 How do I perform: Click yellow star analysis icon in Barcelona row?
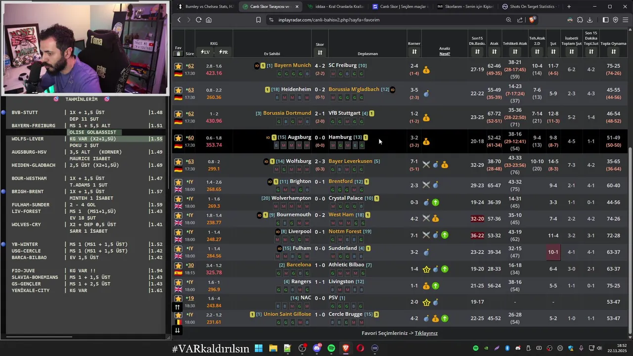(x=426, y=269)
